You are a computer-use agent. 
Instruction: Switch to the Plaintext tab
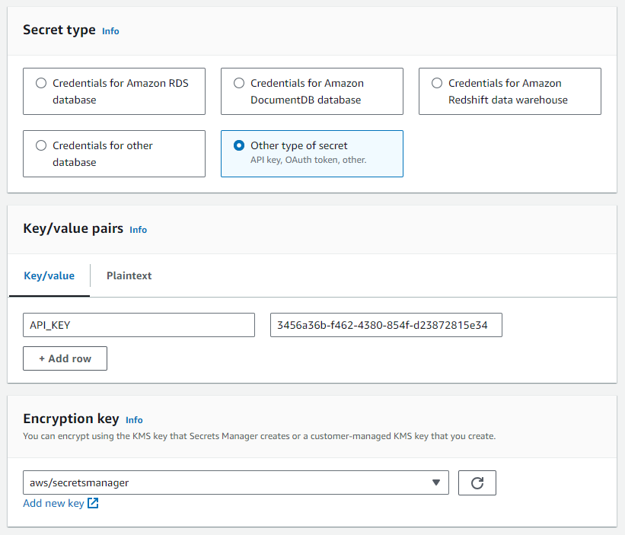pos(129,275)
